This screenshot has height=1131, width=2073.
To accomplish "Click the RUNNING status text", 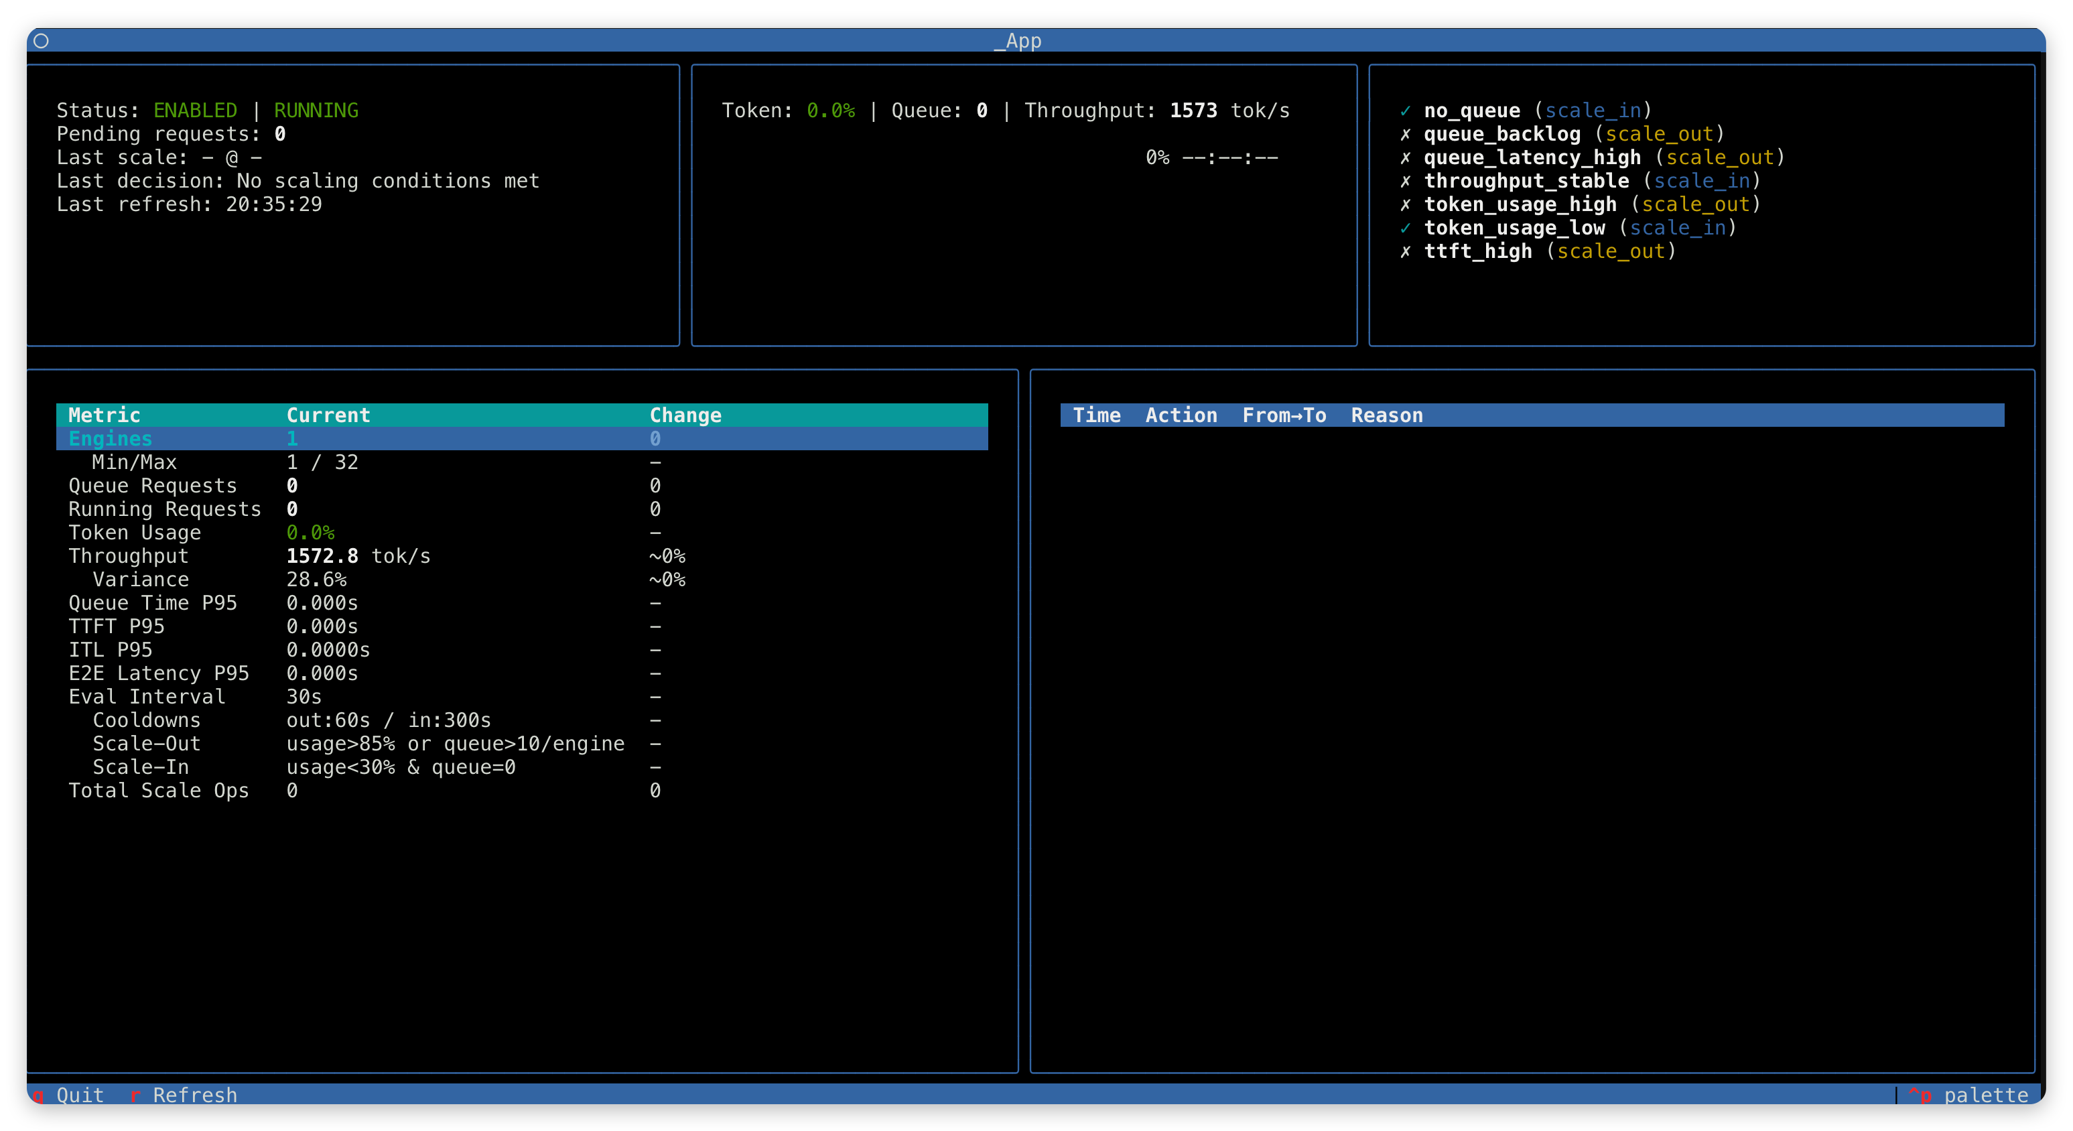I will pyautogui.click(x=316, y=111).
